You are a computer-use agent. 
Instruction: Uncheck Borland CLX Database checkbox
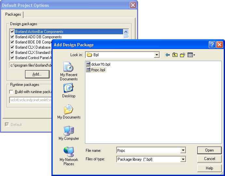point(12,47)
